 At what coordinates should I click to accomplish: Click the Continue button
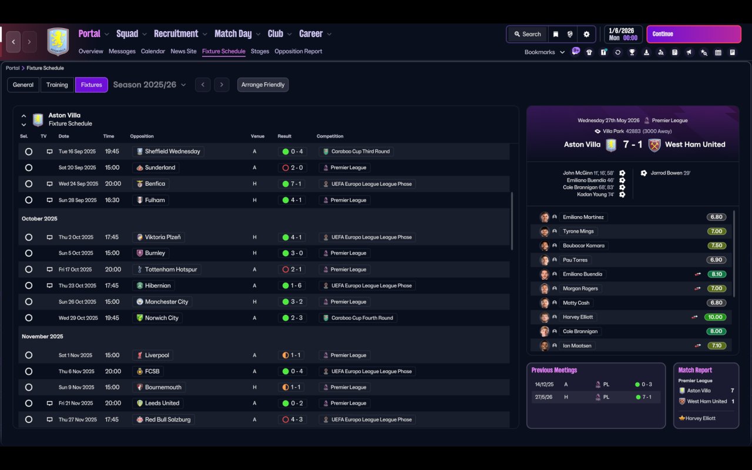click(694, 34)
